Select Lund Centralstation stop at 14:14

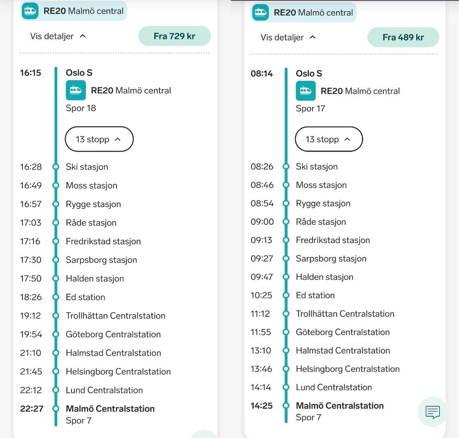click(334, 387)
